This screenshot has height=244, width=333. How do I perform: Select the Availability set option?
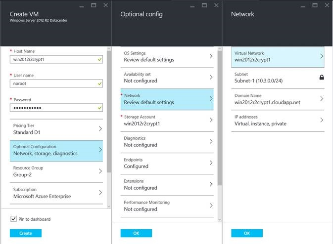[168, 78]
